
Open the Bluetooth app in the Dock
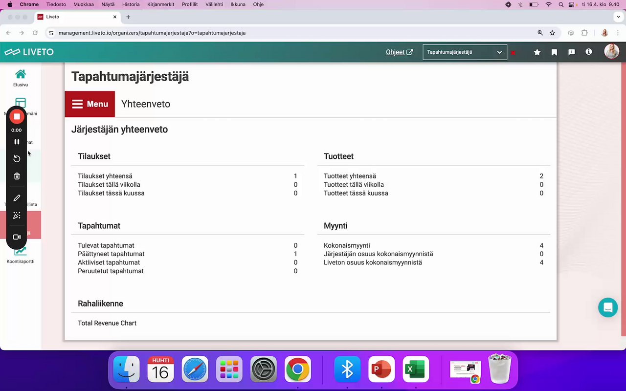[x=347, y=369]
